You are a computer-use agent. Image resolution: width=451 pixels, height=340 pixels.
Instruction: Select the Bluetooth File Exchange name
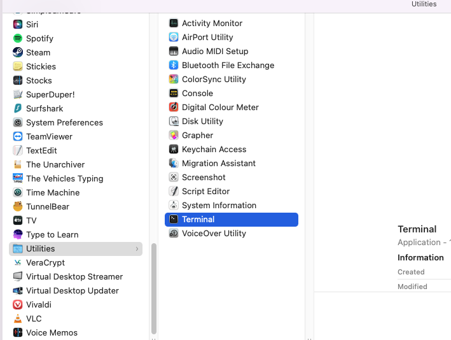tap(228, 66)
